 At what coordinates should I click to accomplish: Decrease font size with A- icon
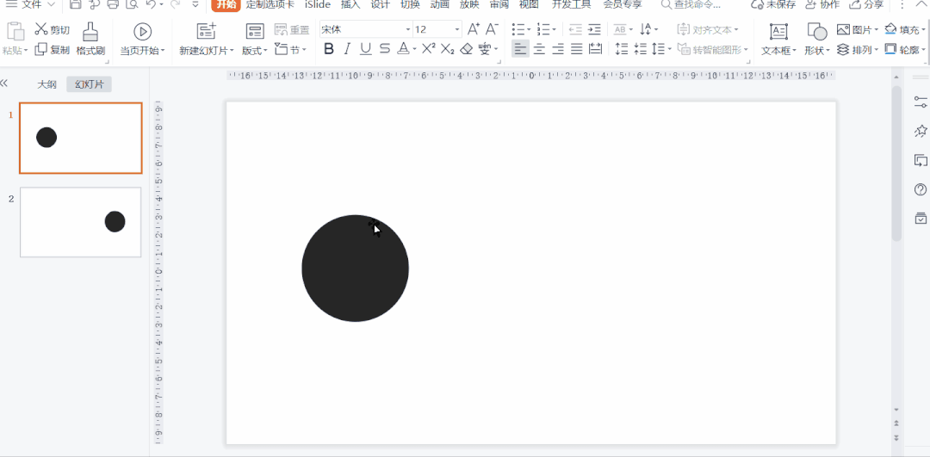pos(491,29)
